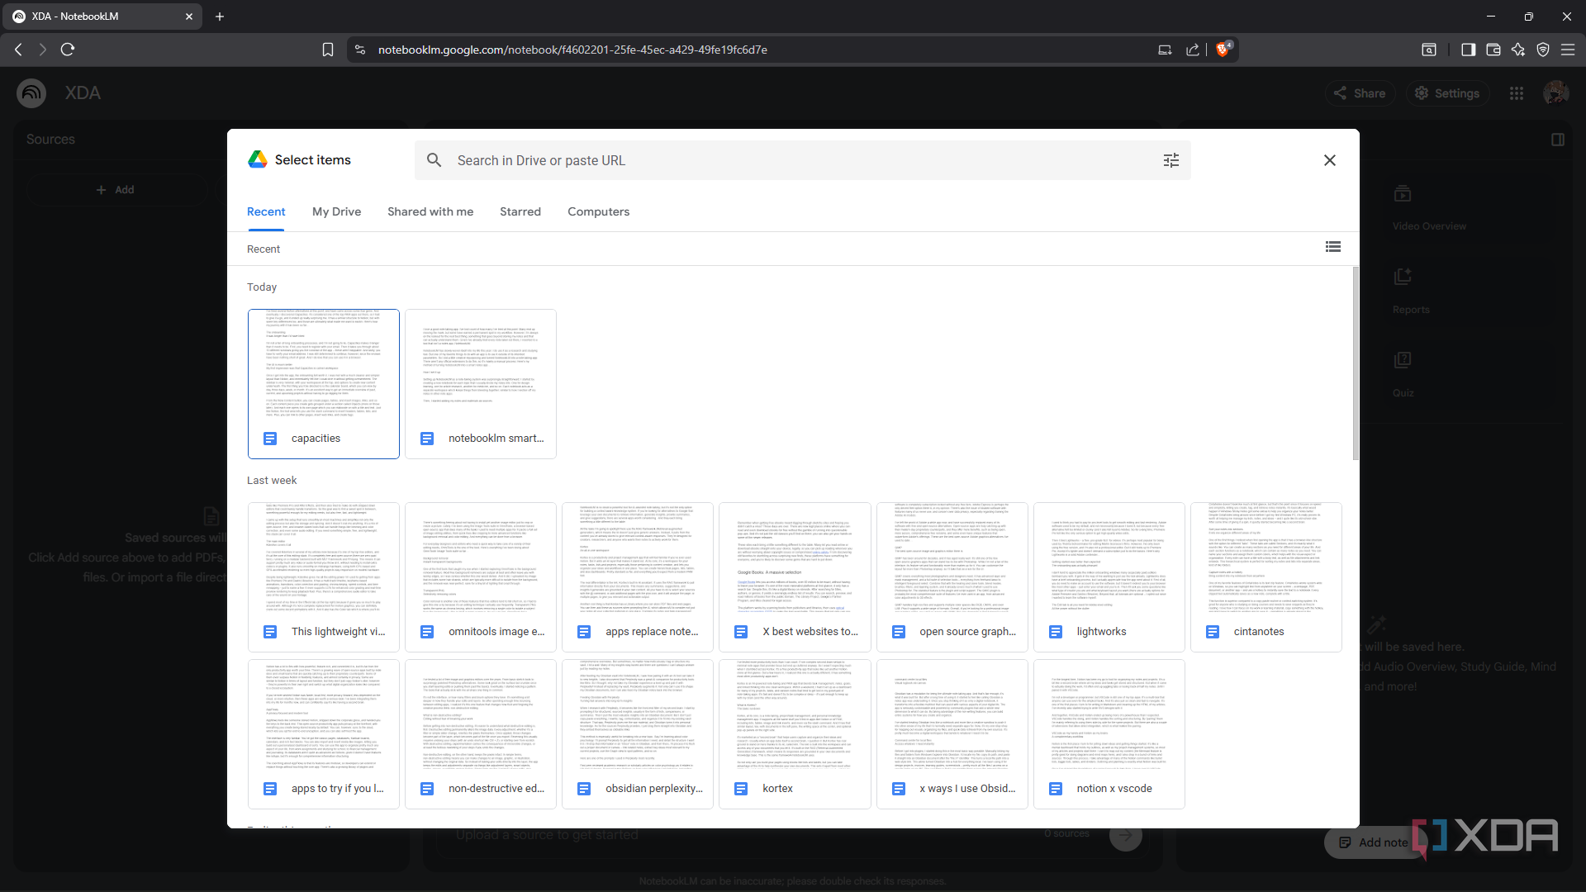Select the non-destructive ed... document

[481, 734]
